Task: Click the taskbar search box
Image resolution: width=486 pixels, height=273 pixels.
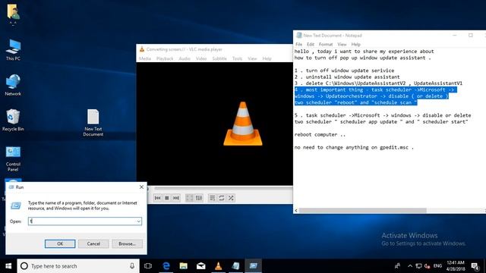Action: coord(77,266)
